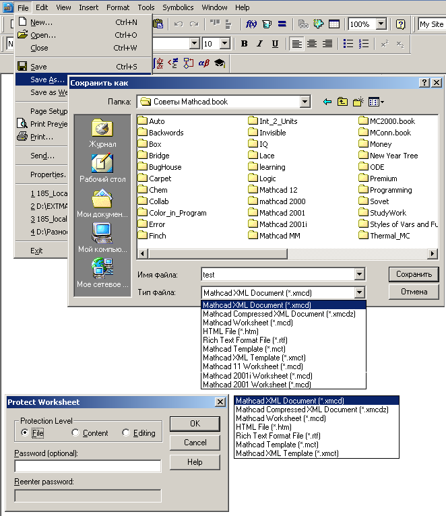
Task: Apply bulleted list formatting
Action: coord(348,43)
